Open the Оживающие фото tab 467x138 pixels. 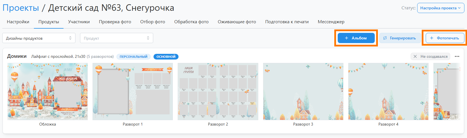pos(237,22)
